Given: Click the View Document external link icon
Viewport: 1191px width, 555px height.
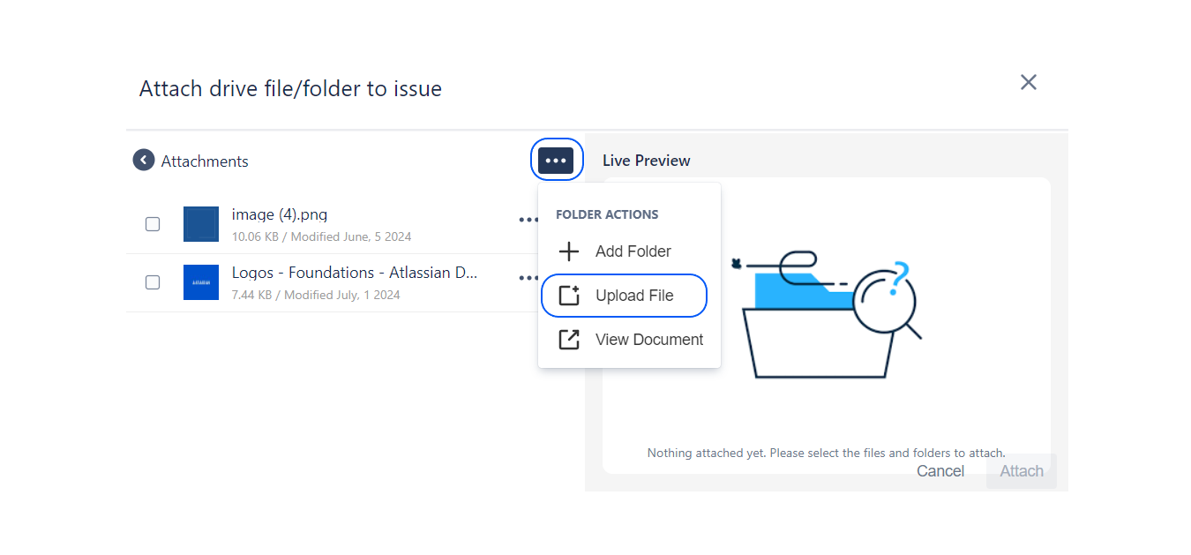Looking at the screenshot, I should point(570,340).
